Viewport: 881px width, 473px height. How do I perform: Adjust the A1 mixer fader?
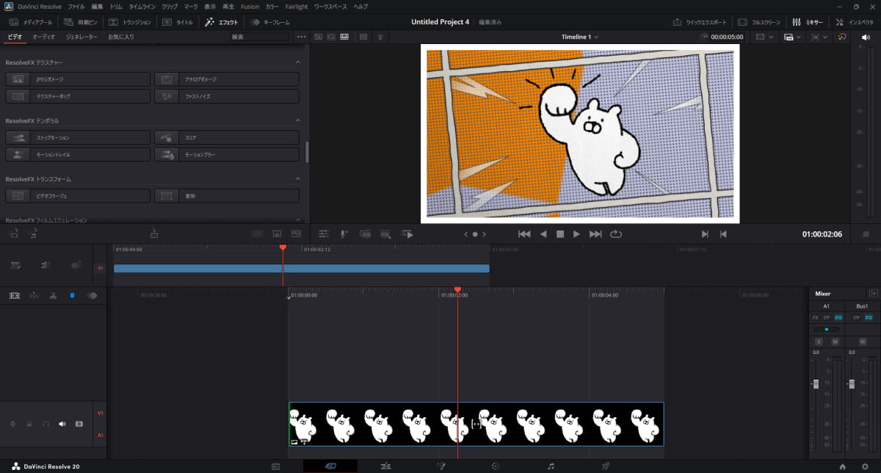(x=816, y=384)
